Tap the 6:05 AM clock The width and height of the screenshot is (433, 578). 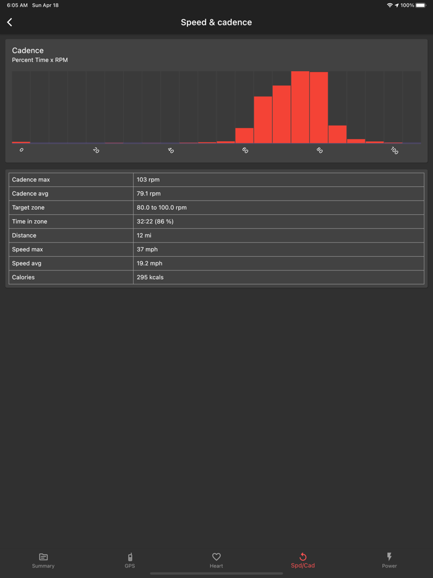click(17, 5)
